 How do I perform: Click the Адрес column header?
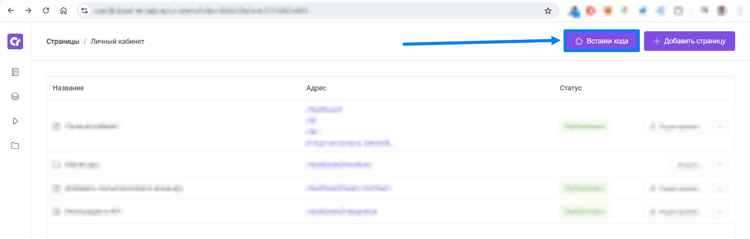point(316,88)
